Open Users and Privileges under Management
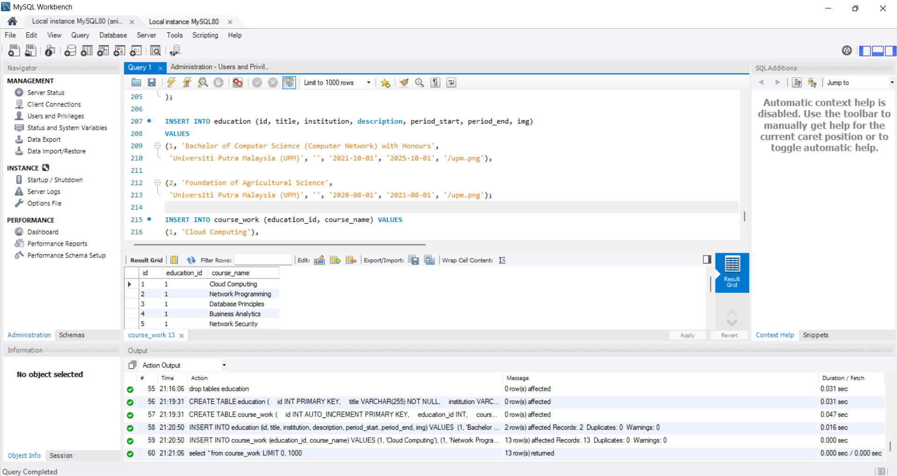The height and width of the screenshot is (476, 897). pos(55,116)
